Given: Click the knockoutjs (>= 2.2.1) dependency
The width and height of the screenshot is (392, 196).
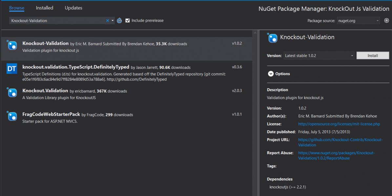Looking at the screenshot, I should coord(288,187).
